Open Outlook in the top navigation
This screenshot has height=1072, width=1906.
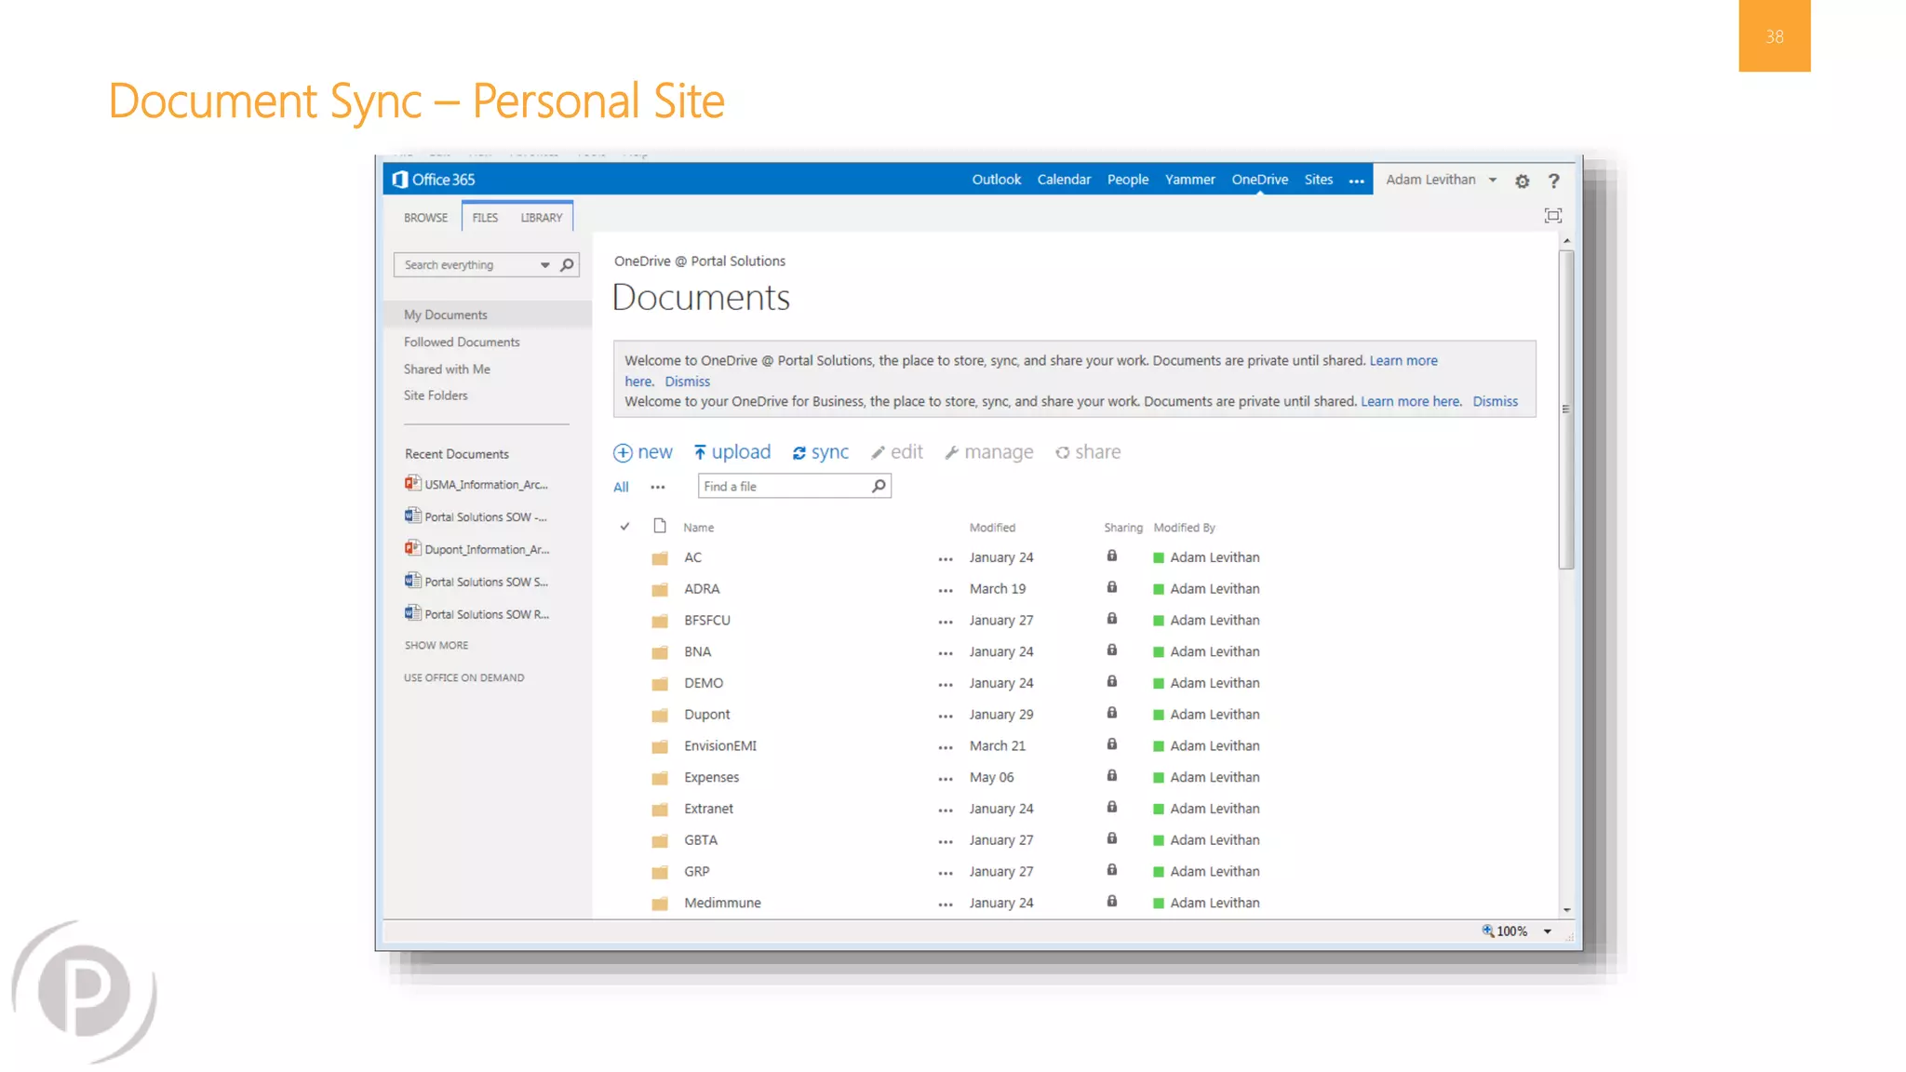[x=997, y=180]
